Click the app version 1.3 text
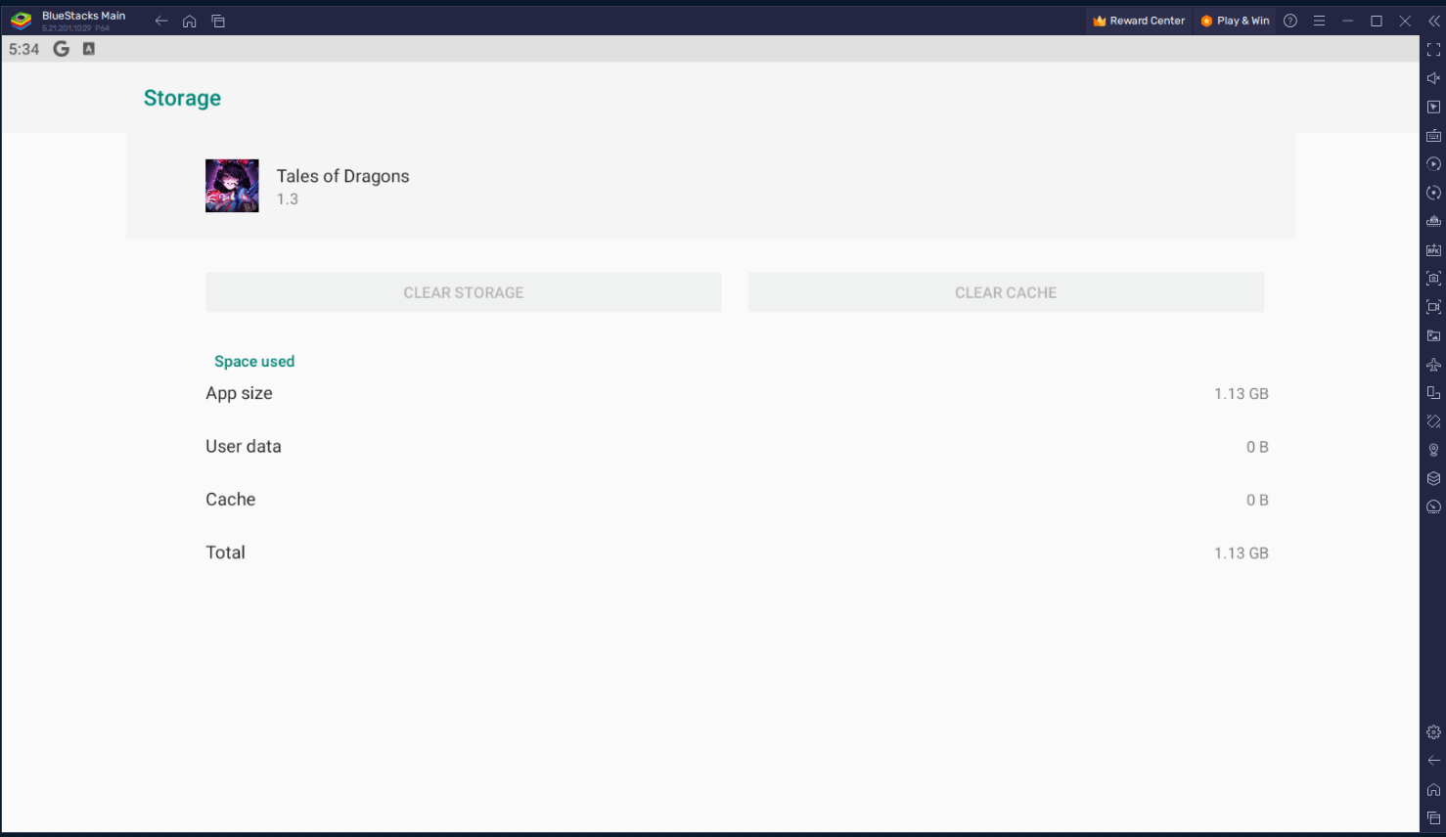This screenshot has height=837, width=1446. click(287, 199)
